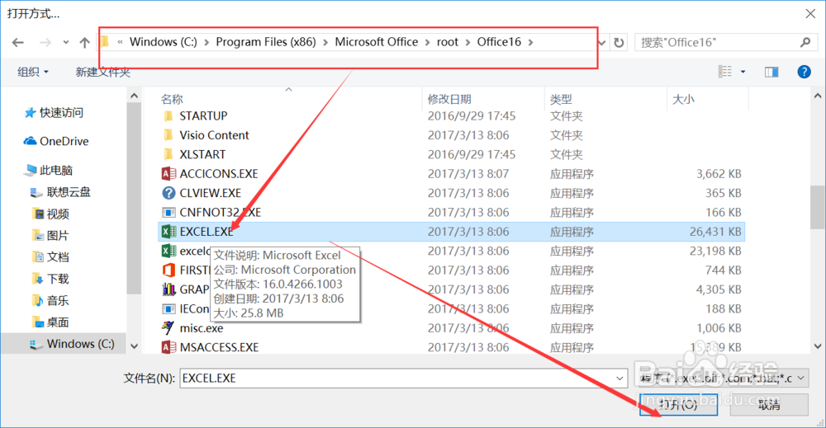
Task: Go back with the left arrow
Action: coord(18,43)
